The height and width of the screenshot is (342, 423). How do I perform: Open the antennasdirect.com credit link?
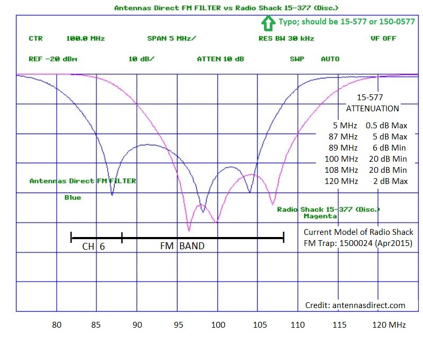pyautogui.click(x=355, y=305)
